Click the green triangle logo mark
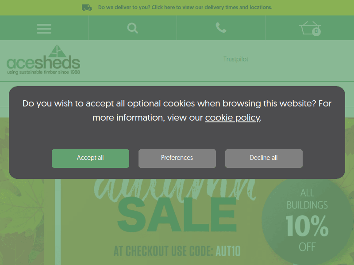This screenshot has height=265, width=354. tap(58, 51)
